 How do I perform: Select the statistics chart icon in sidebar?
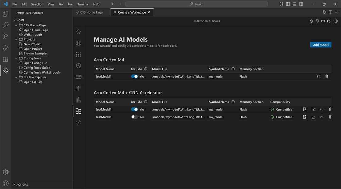tap(78, 99)
